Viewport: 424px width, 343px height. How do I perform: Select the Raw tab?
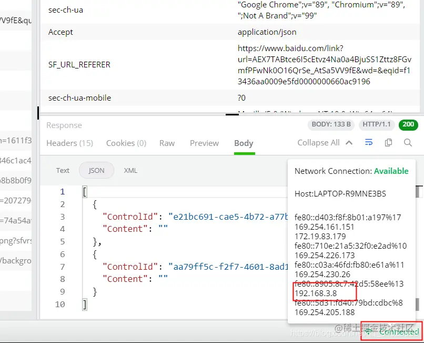coord(167,143)
